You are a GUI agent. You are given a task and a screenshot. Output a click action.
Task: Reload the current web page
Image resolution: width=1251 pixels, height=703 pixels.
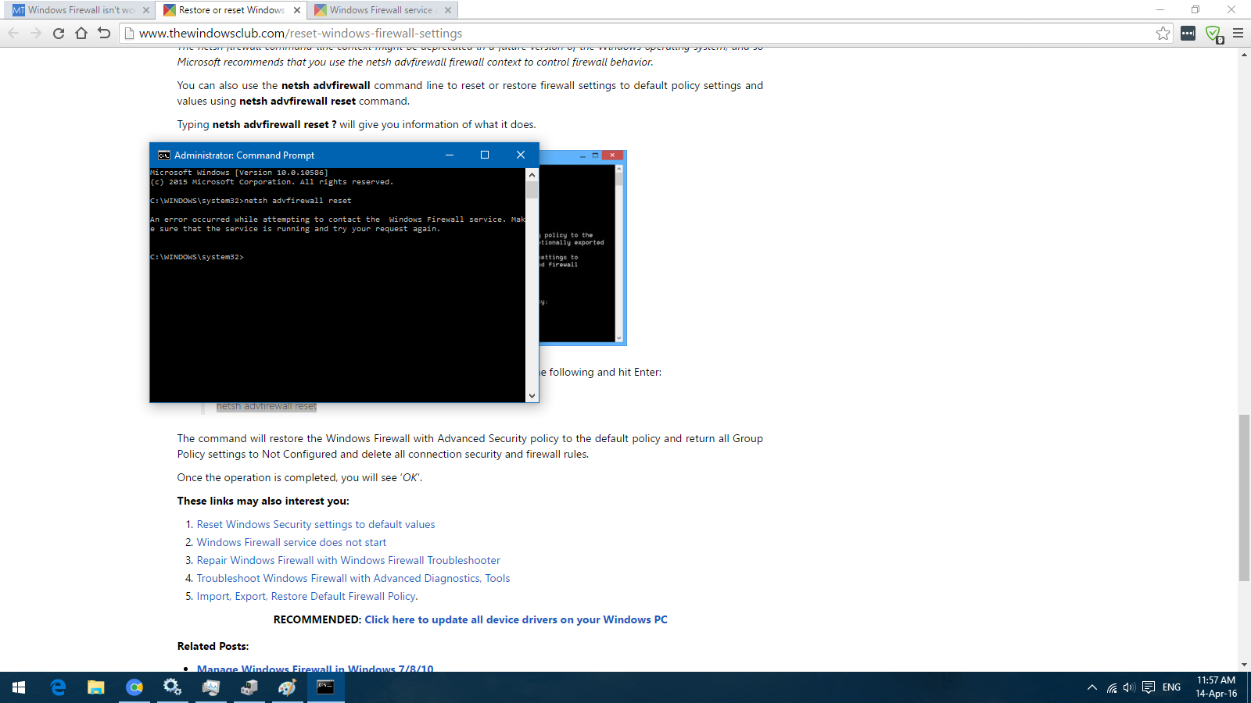pyautogui.click(x=59, y=33)
